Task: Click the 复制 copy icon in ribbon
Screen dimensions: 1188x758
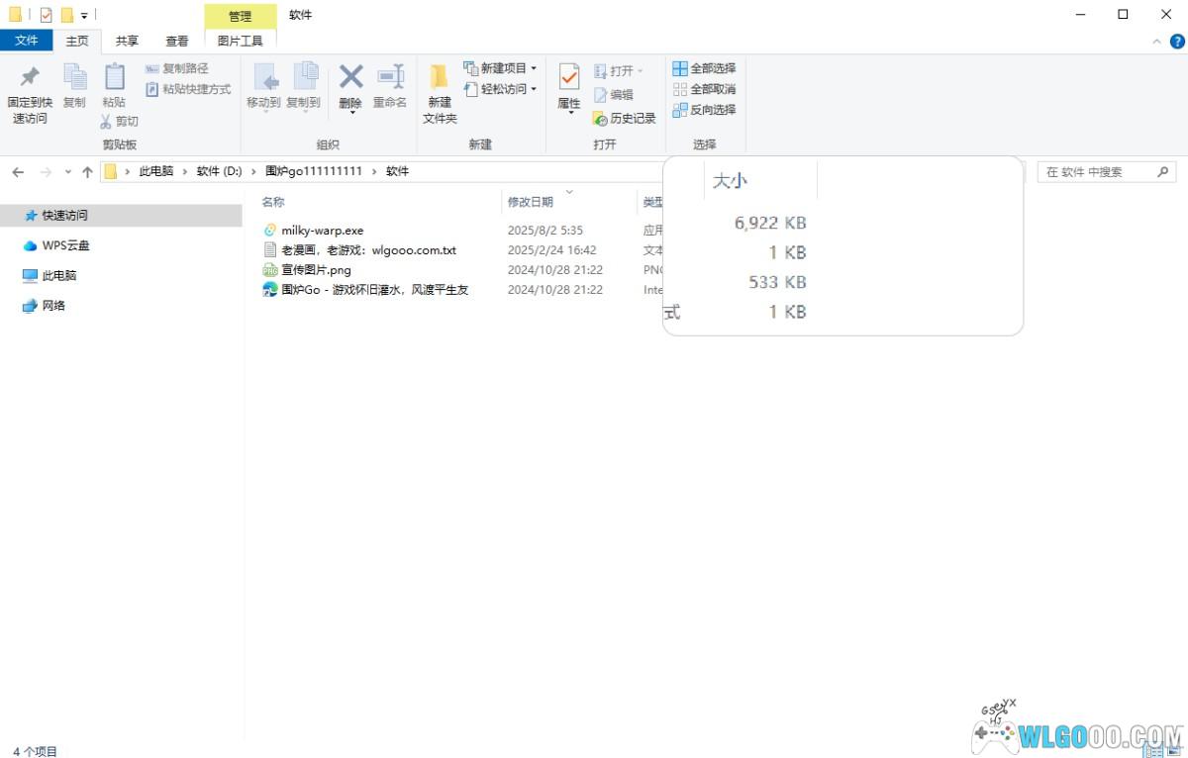Action: (74, 77)
